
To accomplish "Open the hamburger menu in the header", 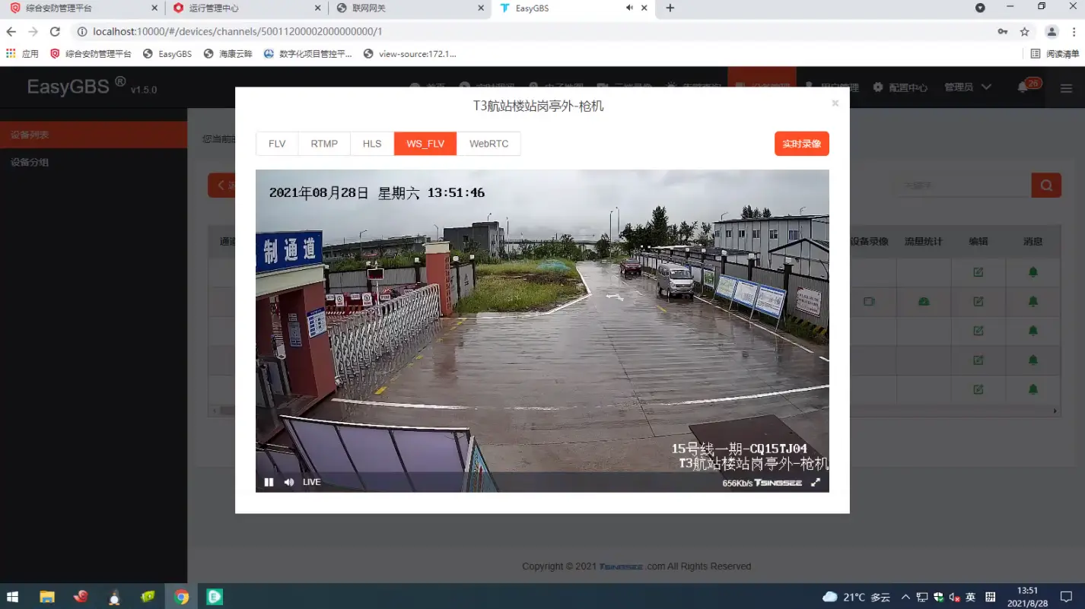I will [x=1066, y=88].
